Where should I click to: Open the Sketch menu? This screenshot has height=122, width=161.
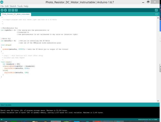point(13,6)
